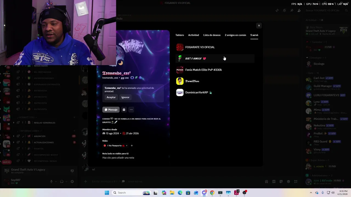Open Actividad settings gear in member list
This screenshot has width=351, height=197.
322,20
